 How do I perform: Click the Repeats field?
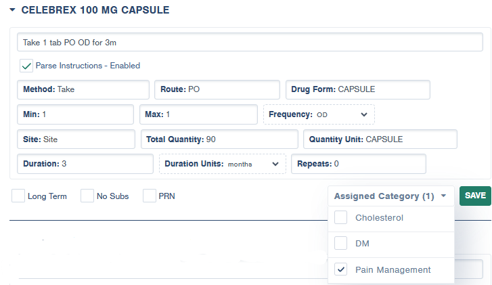[358, 164]
